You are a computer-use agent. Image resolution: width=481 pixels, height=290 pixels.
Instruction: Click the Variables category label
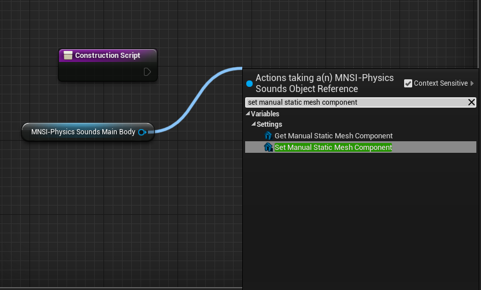coord(265,114)
